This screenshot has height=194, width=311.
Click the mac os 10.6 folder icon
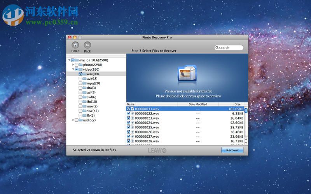[77, 60]
